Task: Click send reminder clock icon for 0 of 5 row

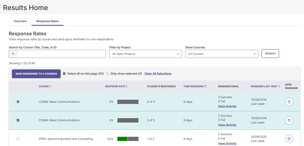Action: pyautogui.click(x=289, y=120)
